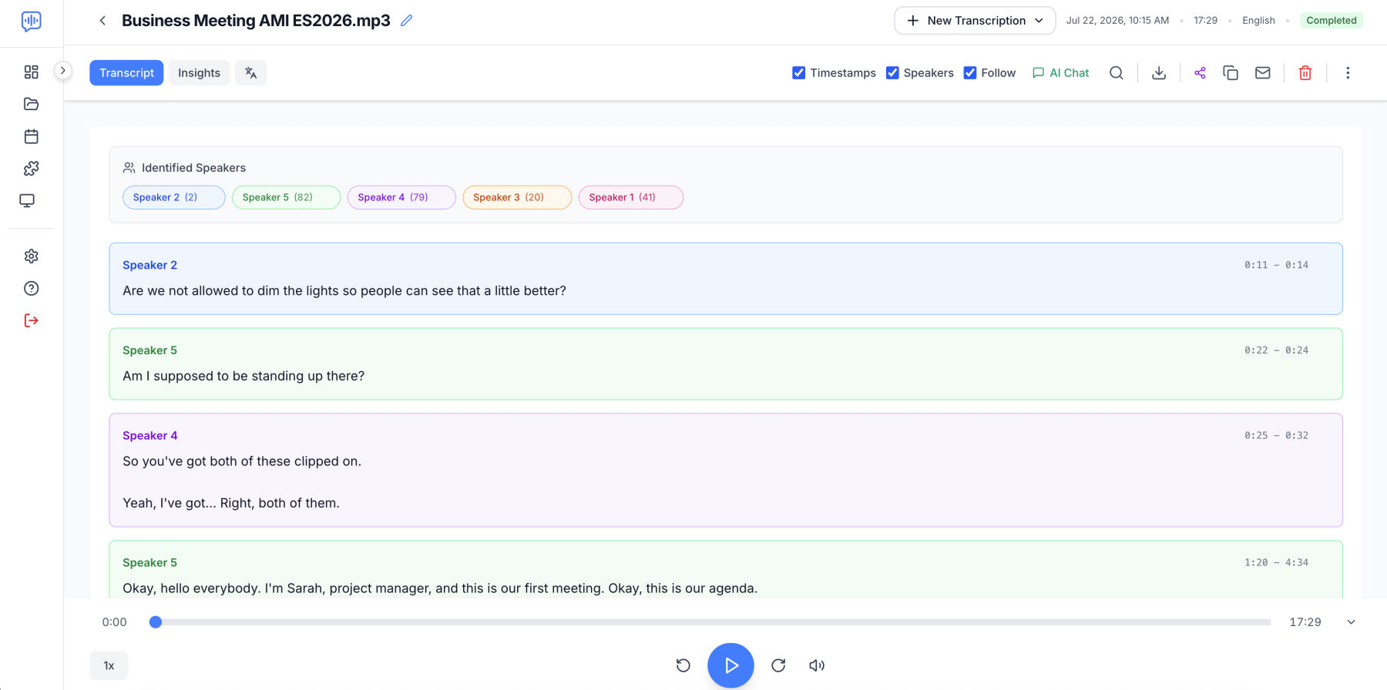This screenshot has height=690, width=1387.
Task: Open the help question mark icon
Action: coord(31,289)
